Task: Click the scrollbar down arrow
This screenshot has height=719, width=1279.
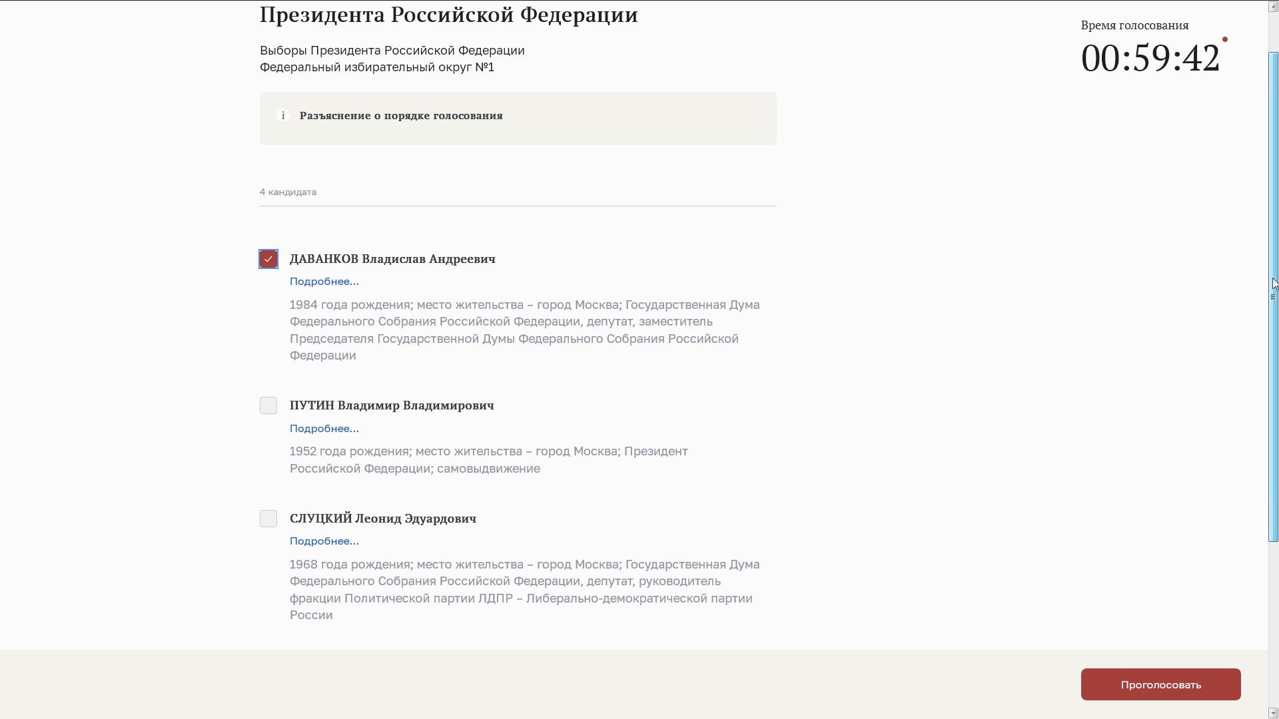Action: coord(1273,712)
